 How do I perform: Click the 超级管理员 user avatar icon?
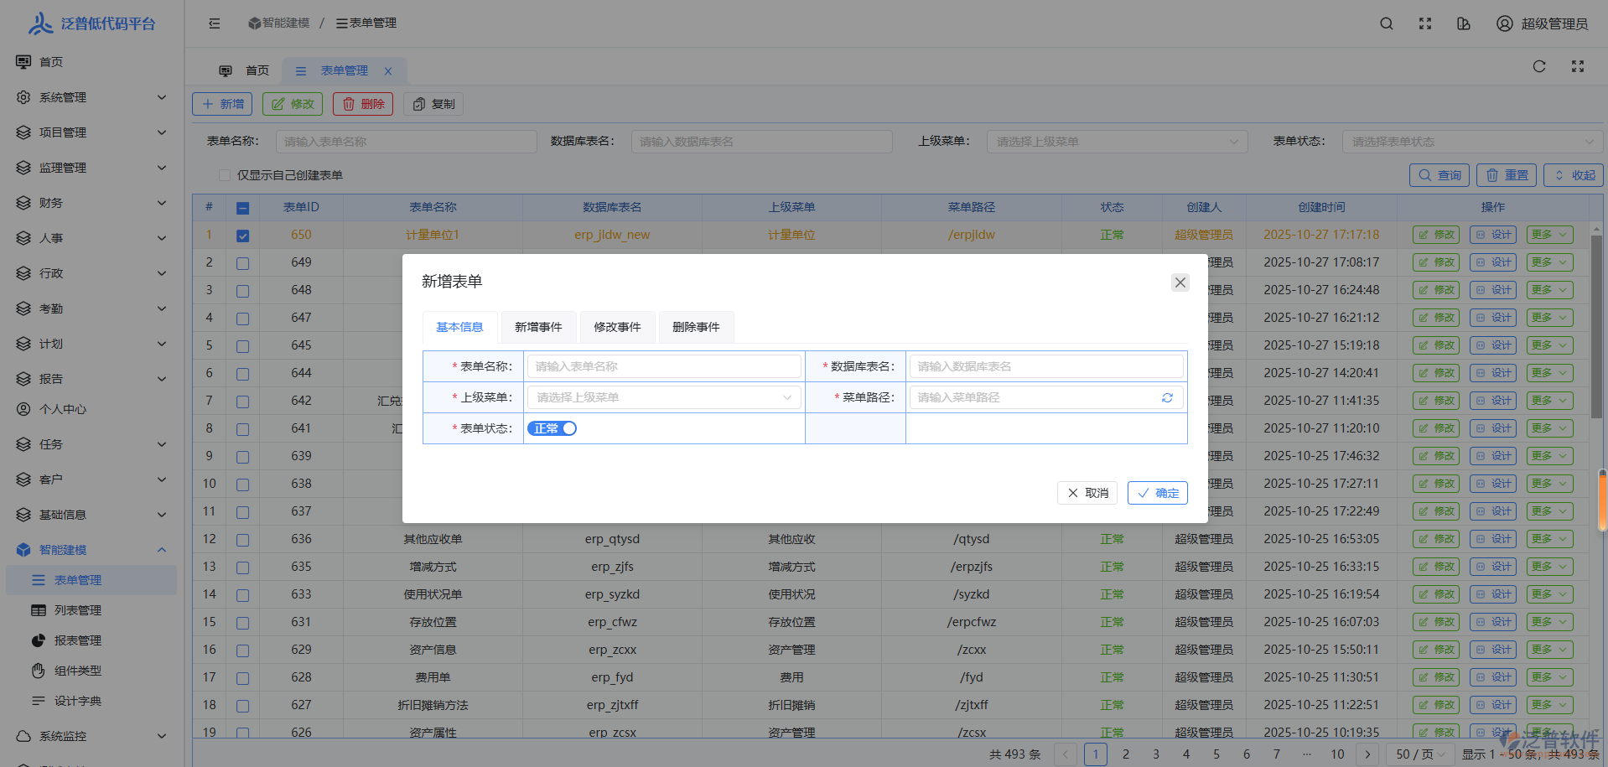[1505, 23]
